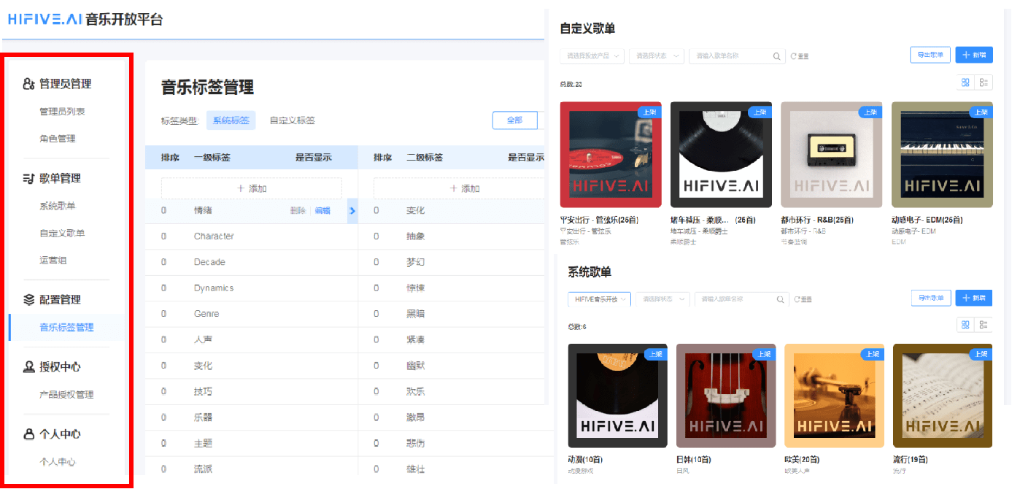The width and height of the screenshot is (1012, 489).
Task: Select the 自定义标签 tag type
Action: (292, 120)
